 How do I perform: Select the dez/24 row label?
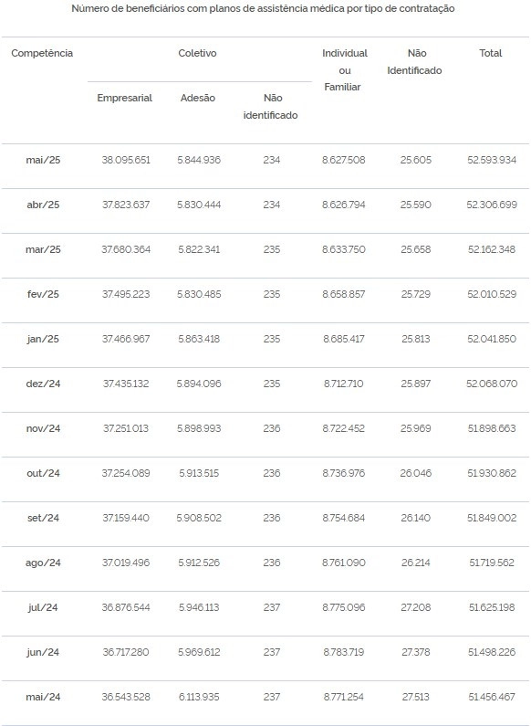43,384
